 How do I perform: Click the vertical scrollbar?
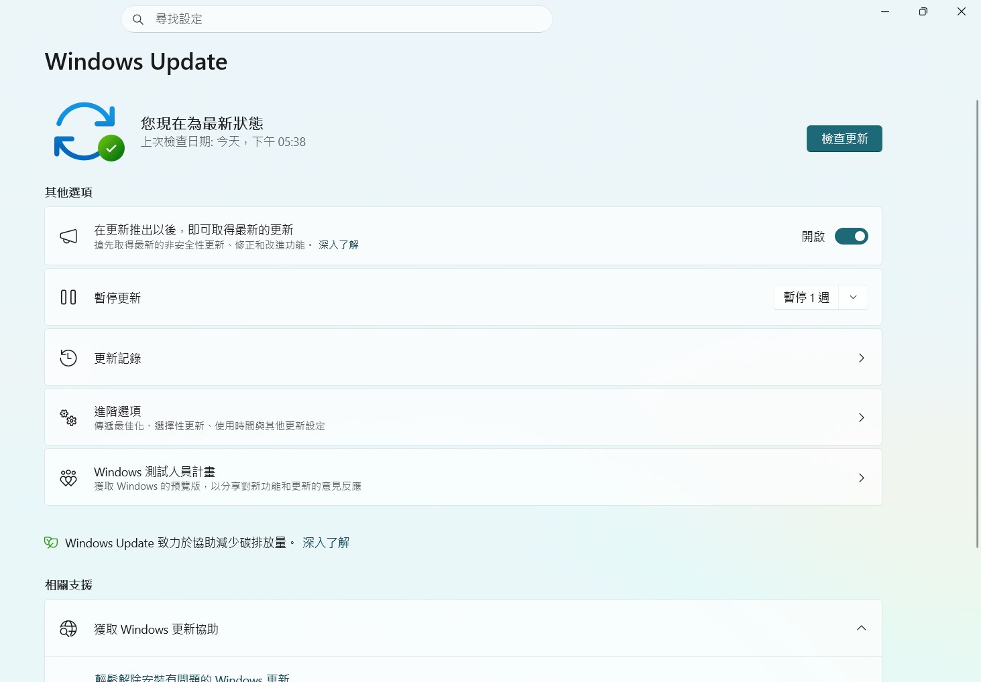coord(978,324)
